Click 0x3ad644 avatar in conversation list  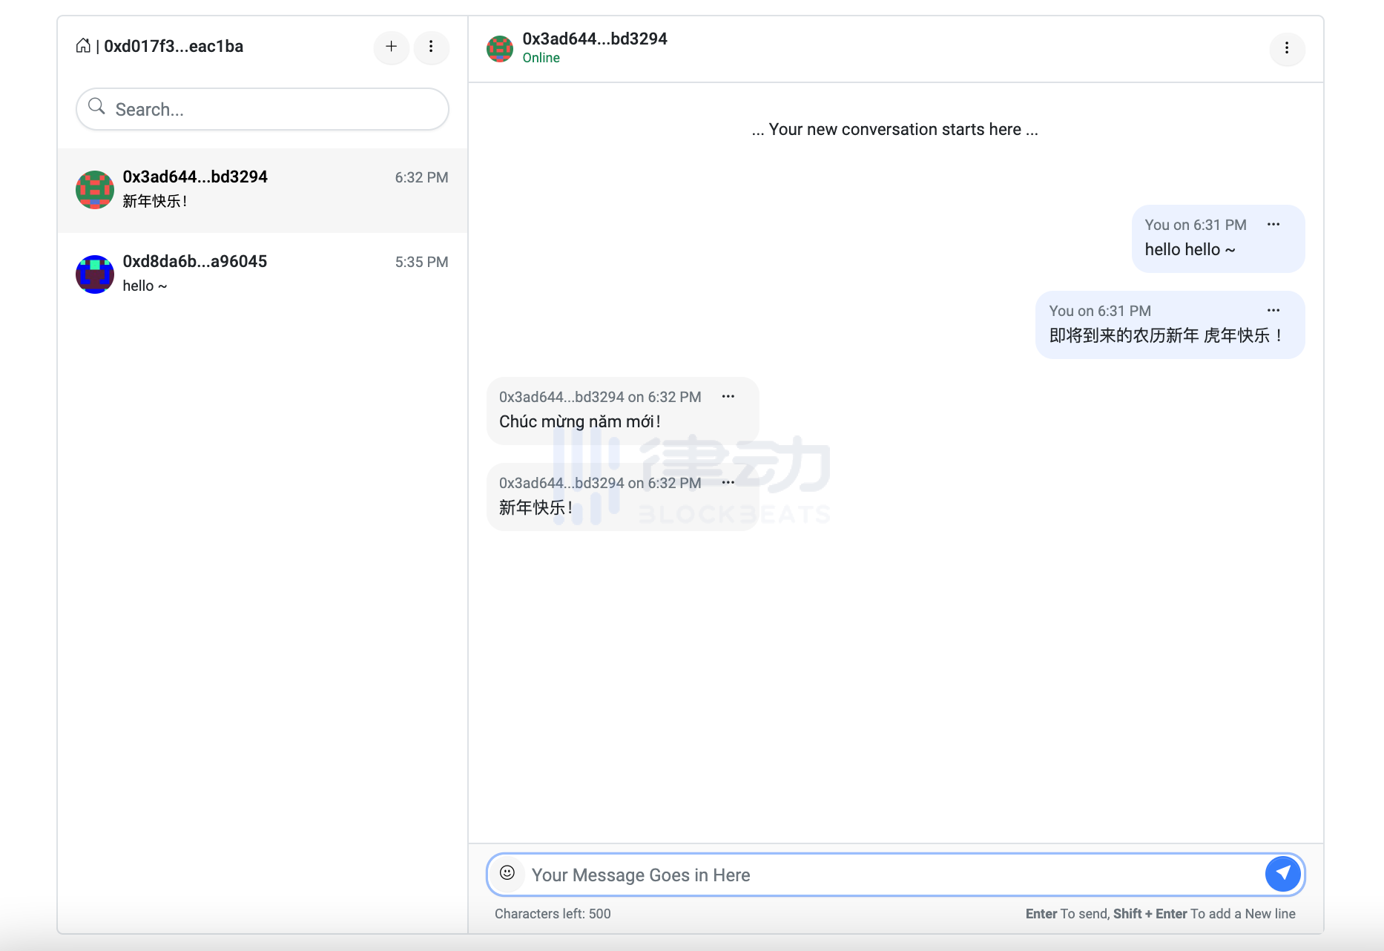coord(95,190)
